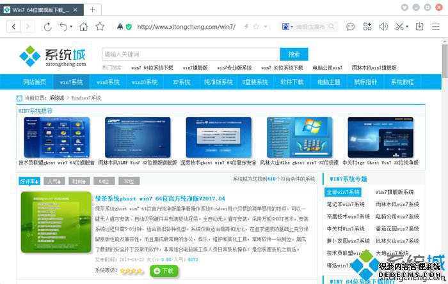Click the green 下载 download button
The width and height of the screenshot is (448, 284).
pyautogui.click(x=164, y=271)
